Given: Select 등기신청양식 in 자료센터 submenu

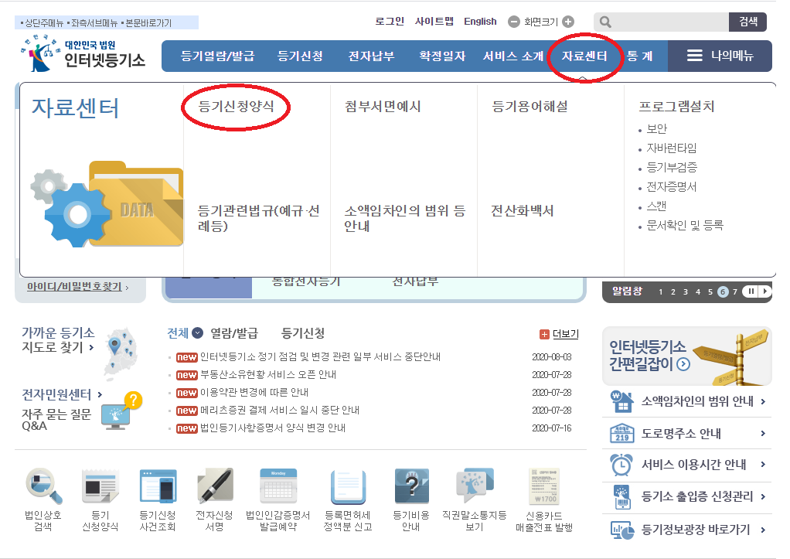Looking at the screenshot, I should (237, 107).
